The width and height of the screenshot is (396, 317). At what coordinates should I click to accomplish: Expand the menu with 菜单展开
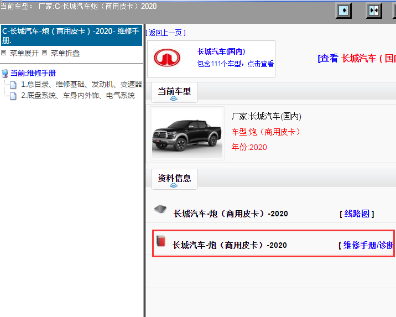[x=24, y=53]
